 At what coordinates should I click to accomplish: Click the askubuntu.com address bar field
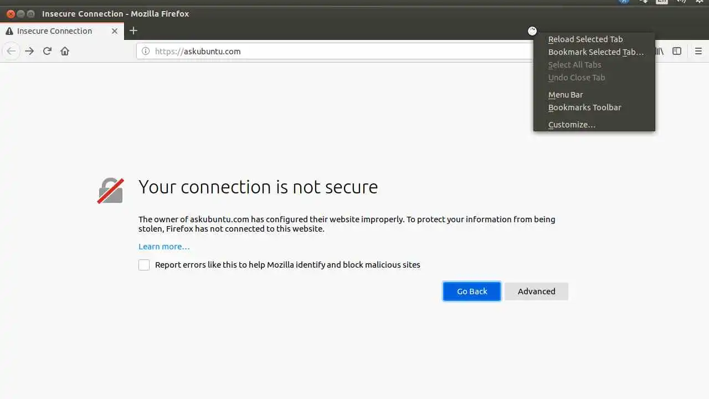click(332, 51)
